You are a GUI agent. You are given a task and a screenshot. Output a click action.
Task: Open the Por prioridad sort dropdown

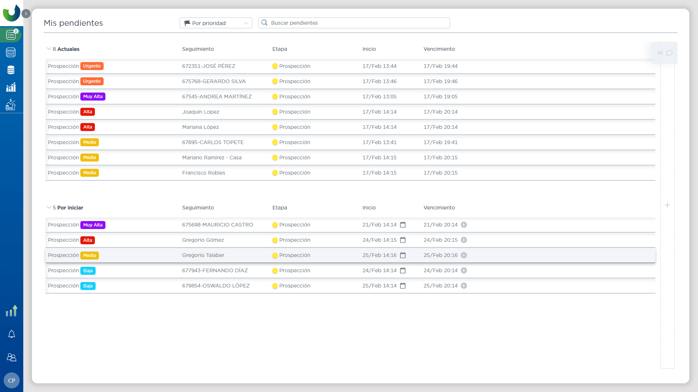216,23
